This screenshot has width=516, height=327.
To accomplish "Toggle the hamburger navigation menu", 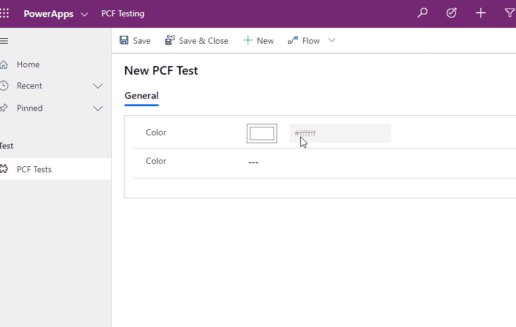I will click(4, 41).
